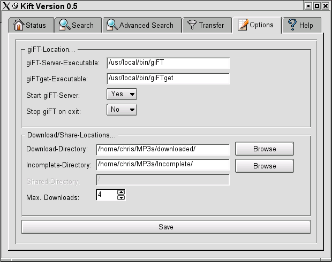Image resolution: width=332 pixels, height=262 pixels.
Task: Open the Start giFT-Server dropdown
Action: [122, 94]
